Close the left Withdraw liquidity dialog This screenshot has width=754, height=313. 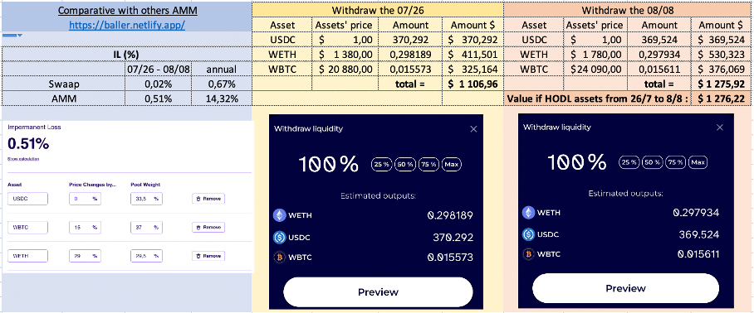click(473, 129)
